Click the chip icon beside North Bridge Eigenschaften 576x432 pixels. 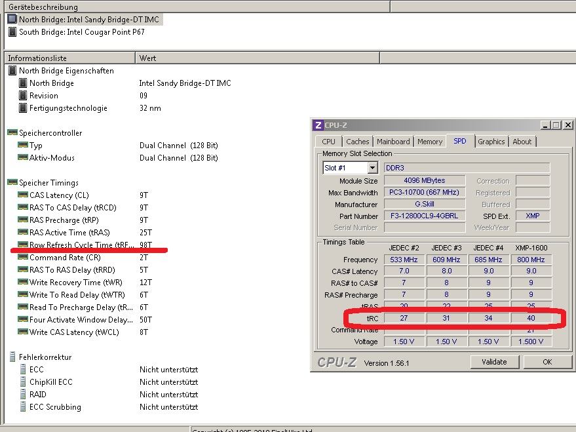coord(12,70)
